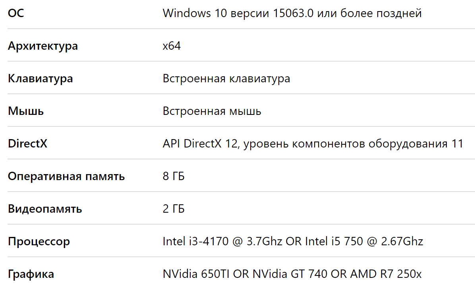Viewport: 475px width, 287px height.
Task: Select the 2 ГБ video memory value
Action: (174, 209)
